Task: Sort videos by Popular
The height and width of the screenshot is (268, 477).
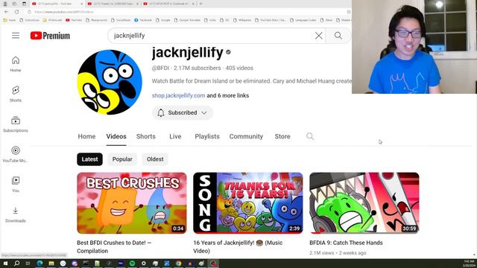Action: click(x=122, y=159)
